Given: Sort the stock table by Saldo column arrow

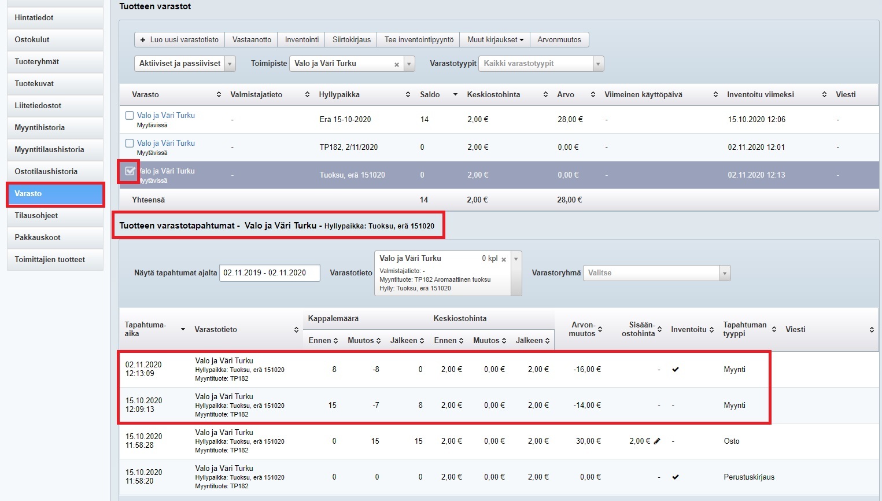Looking at the screenshot, I should pos(455,95).
